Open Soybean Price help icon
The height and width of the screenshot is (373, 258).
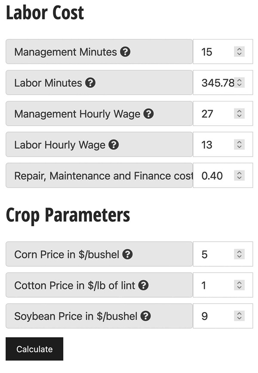pyautogui.click(x=145, y=316)
